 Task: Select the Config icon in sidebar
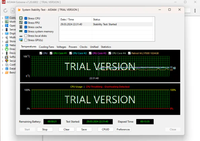[x=7, y=65]
